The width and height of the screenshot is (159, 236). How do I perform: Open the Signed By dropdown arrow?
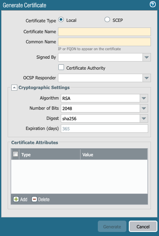pyautogui.click(x=147, y=57)
